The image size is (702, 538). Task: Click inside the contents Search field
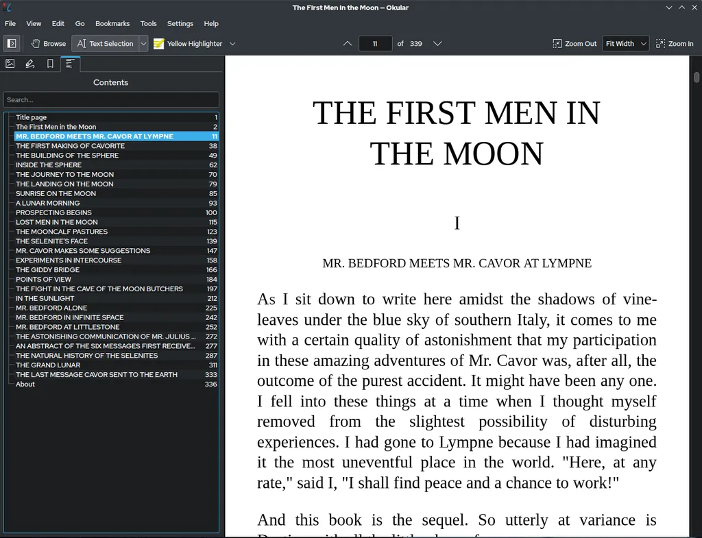[110, 99]
